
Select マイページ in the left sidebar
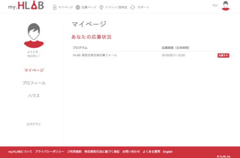34,70
